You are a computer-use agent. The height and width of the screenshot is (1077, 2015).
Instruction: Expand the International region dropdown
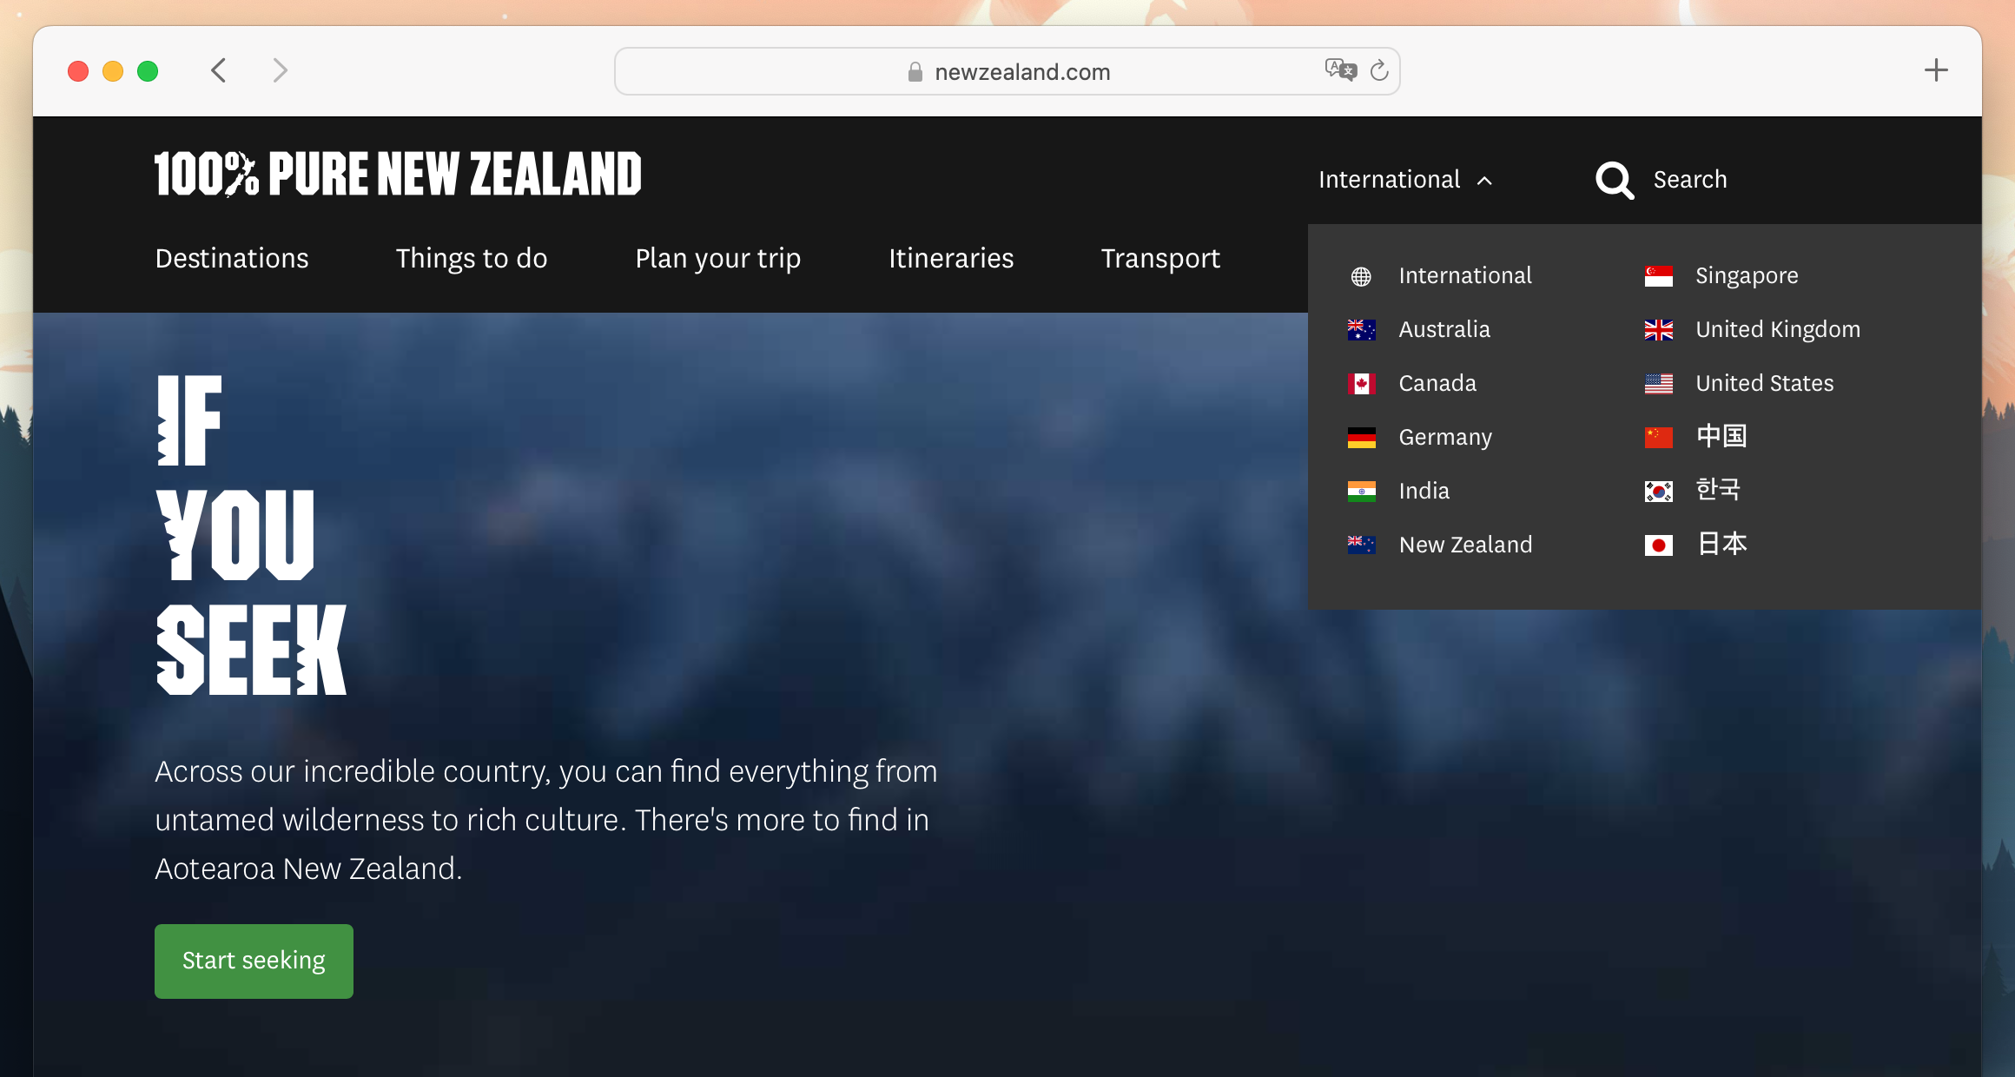pos(1404,180)
